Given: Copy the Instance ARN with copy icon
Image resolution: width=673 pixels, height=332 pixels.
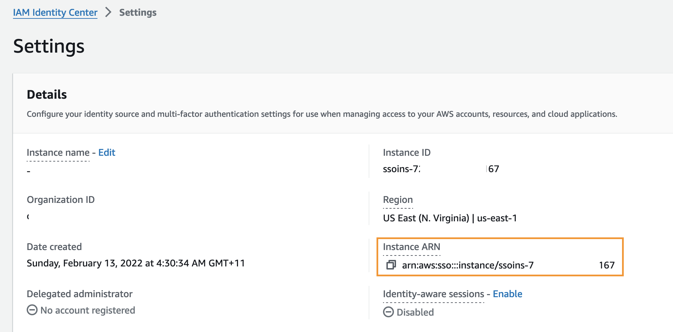Looking at the screenshot, I should [391, 265].
